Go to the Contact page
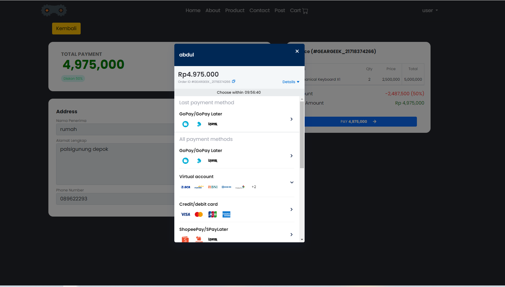This screenshot has height=287, width=505. click(x=259, y=11)
